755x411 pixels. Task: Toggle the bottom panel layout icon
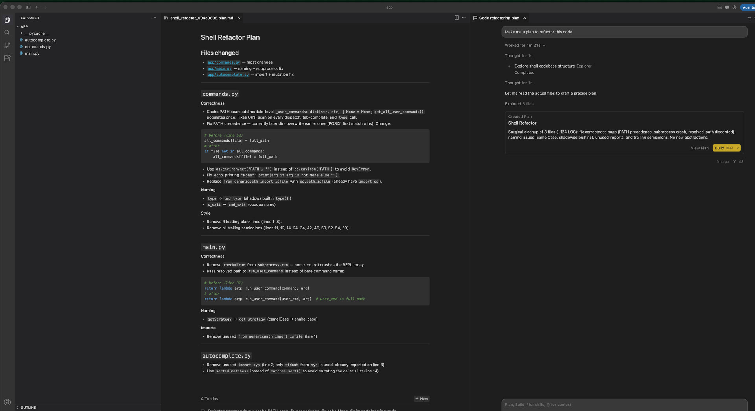pyautogui.click(x=720, y=7)
